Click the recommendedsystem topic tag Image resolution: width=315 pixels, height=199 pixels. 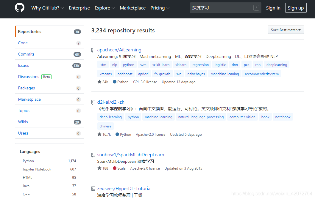[x=262, y=74]
